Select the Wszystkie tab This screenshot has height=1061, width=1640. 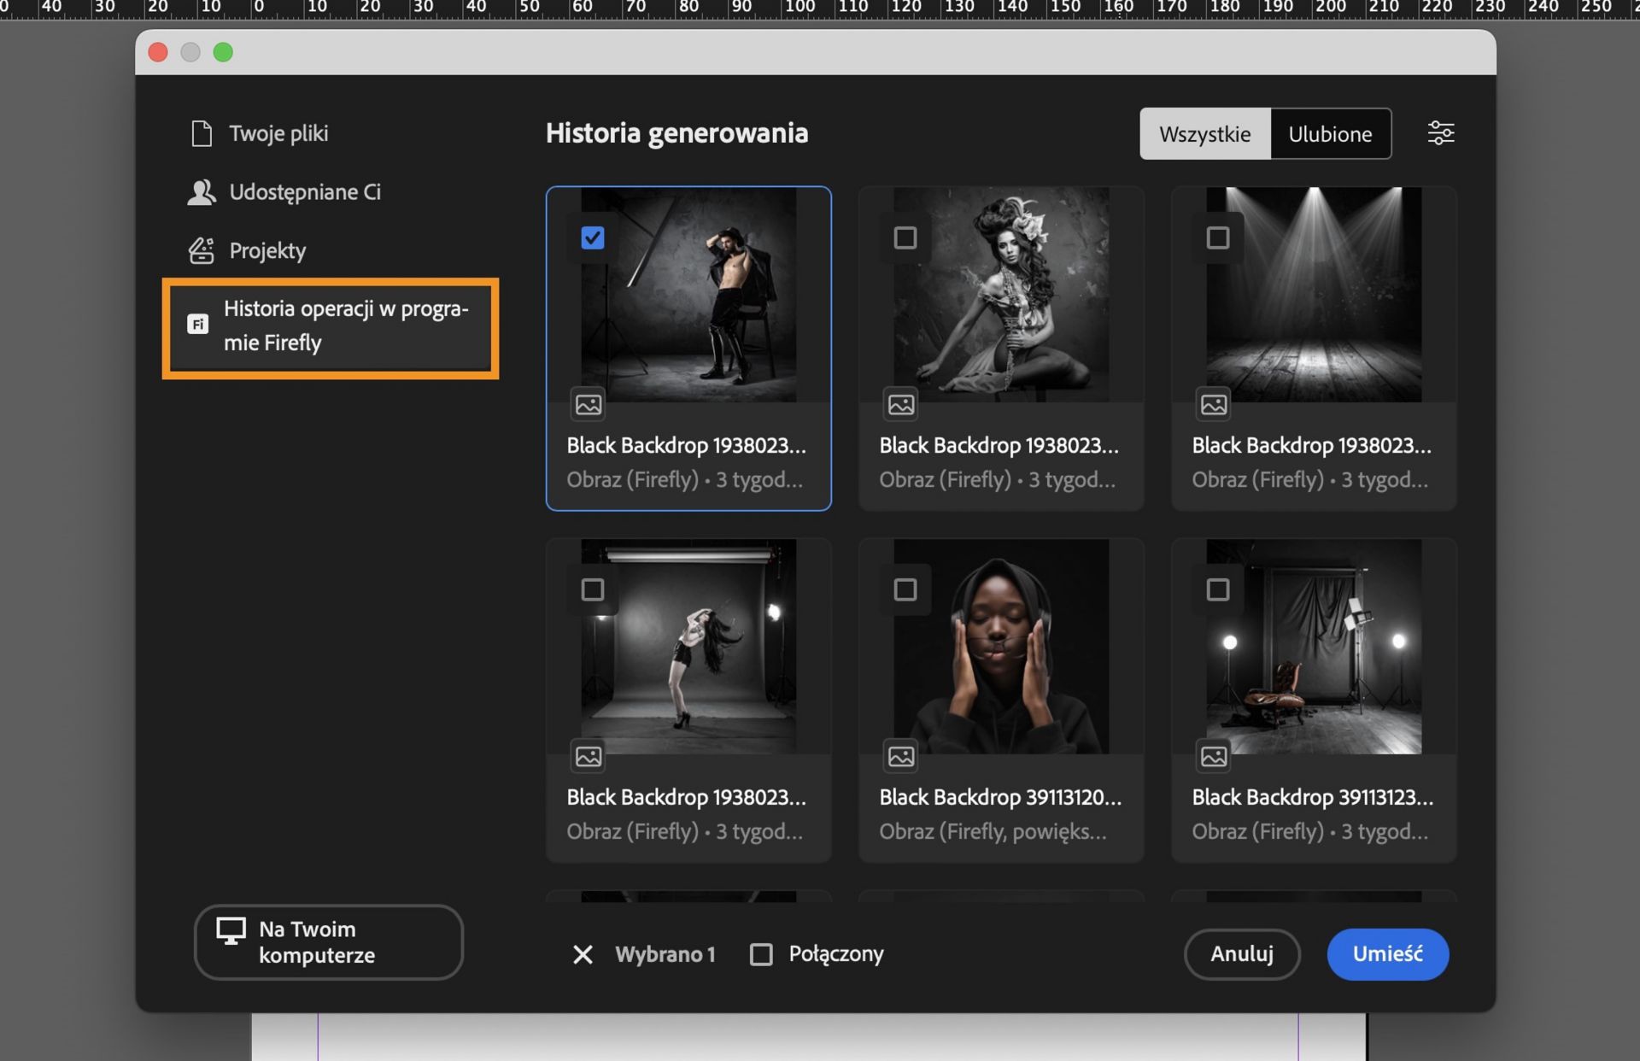(1204, 134)
